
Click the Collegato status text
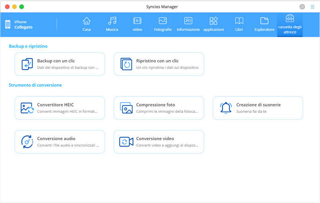(23, 27)
